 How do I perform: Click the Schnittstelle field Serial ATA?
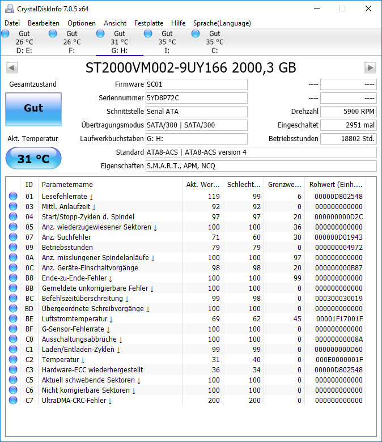pos(197,111)
